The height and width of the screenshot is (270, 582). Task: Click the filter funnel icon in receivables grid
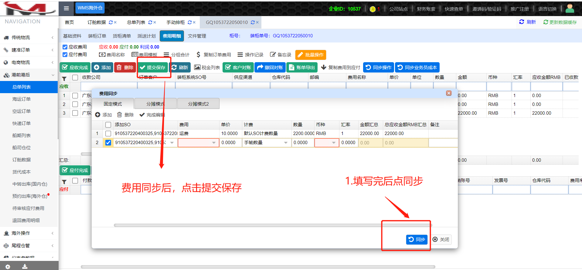[64, 78]
